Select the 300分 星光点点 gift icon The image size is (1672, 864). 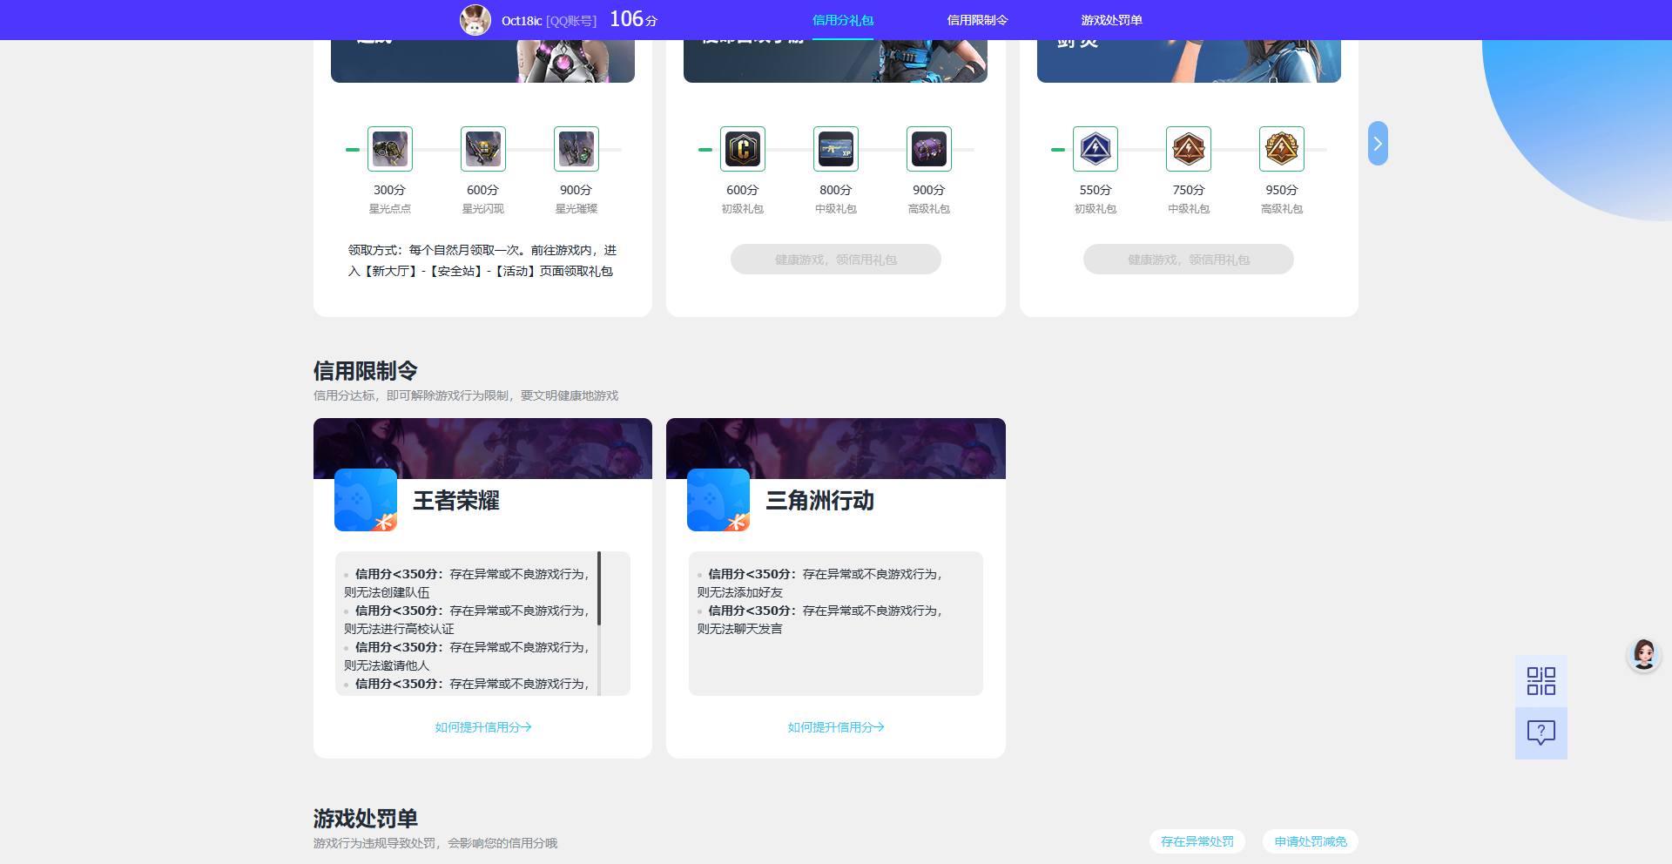click(389, 149)
